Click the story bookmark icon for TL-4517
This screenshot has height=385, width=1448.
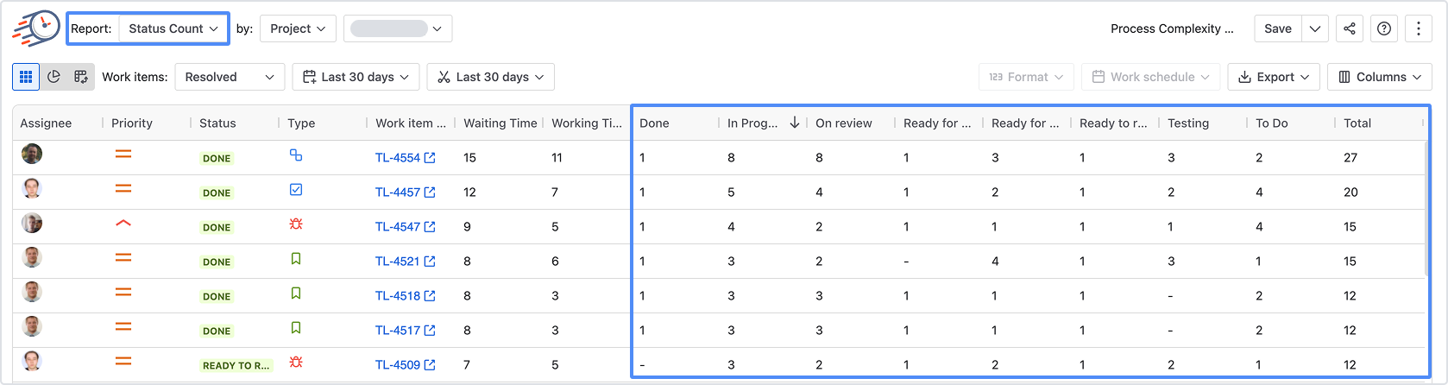click(296, 327)
